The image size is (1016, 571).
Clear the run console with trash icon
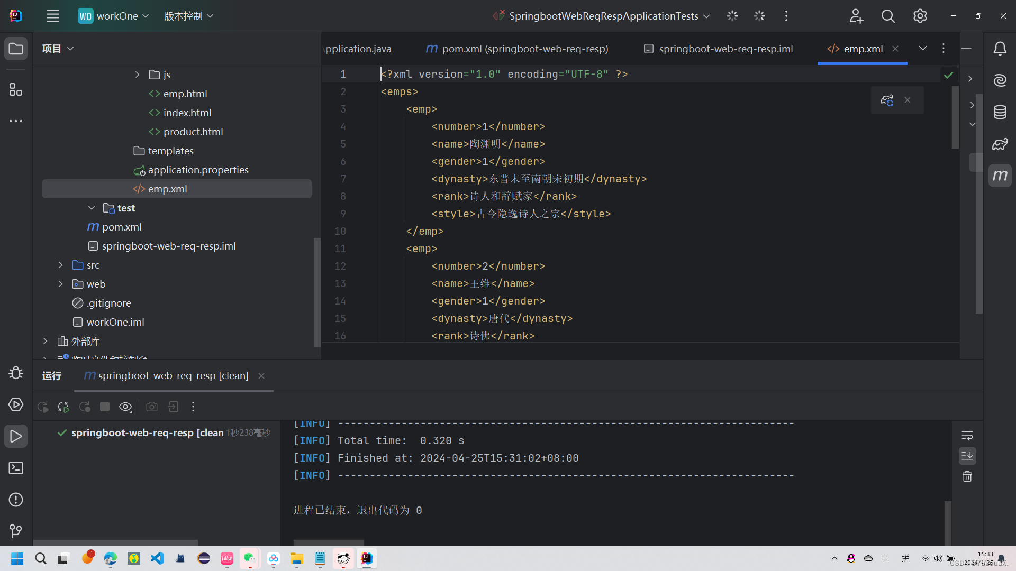click(967, 476)
